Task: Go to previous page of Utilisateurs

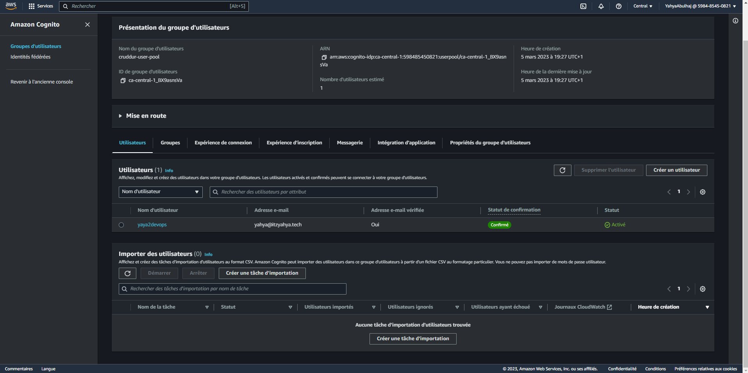Action: [x=669, y=192]
